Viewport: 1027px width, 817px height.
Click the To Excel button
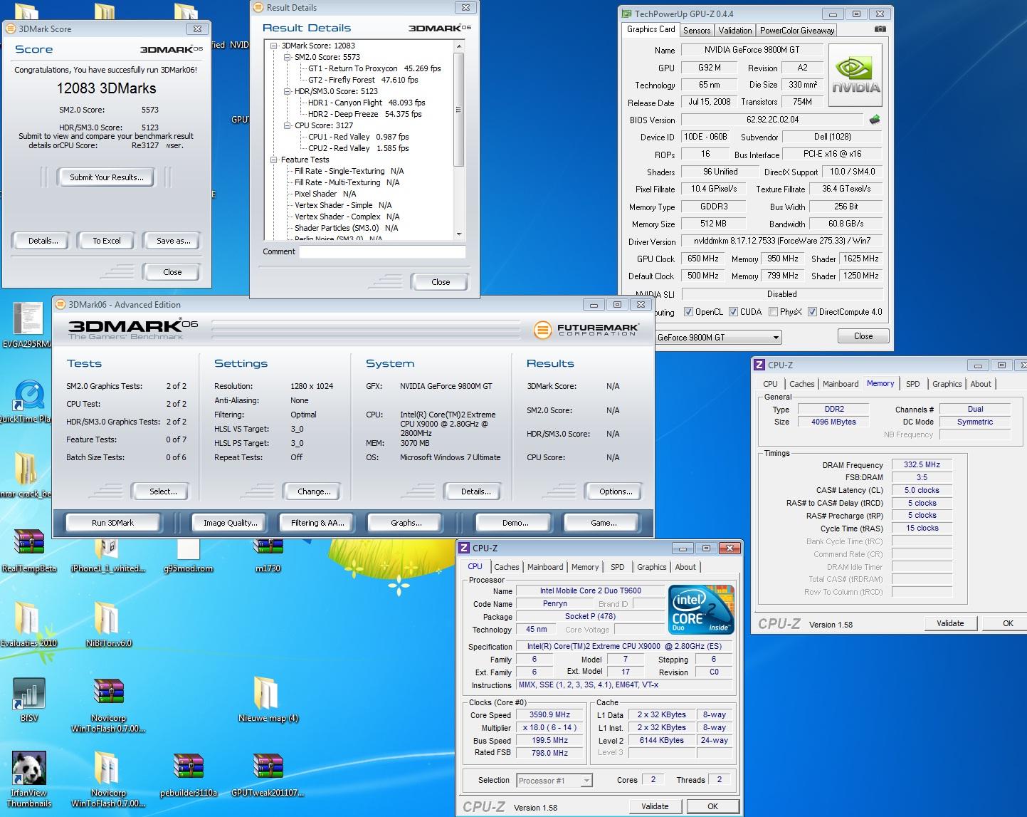[x=107, y=241]
